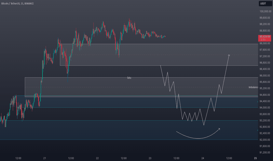Click the 96,000.00 price axis label
273x161 pixels.
point(265,76)
